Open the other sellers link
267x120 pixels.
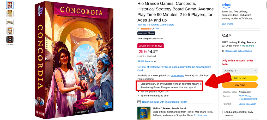tap(177, 75)
